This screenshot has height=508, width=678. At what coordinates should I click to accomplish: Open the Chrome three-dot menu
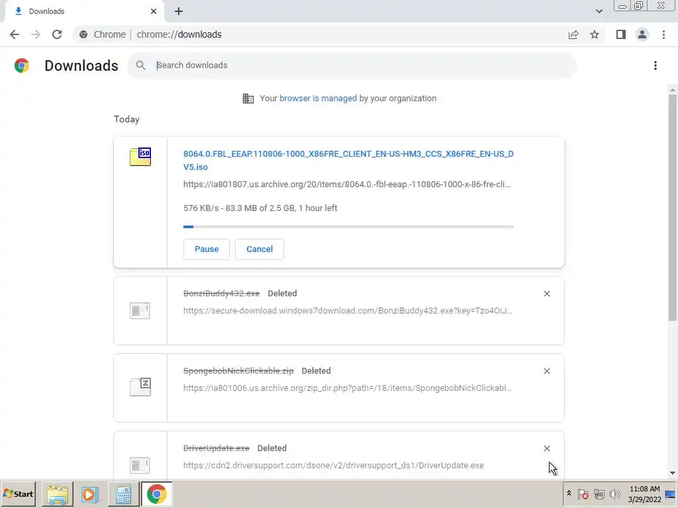(x=663, y=34)
